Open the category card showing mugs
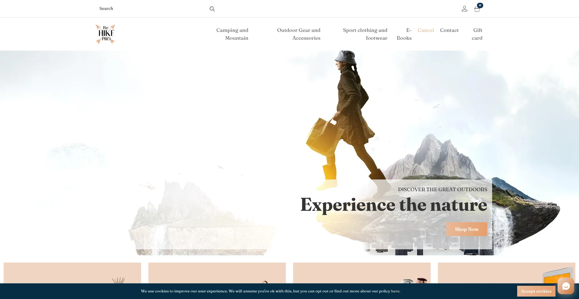This screenshot has height=299, width=579. point(362,273)
